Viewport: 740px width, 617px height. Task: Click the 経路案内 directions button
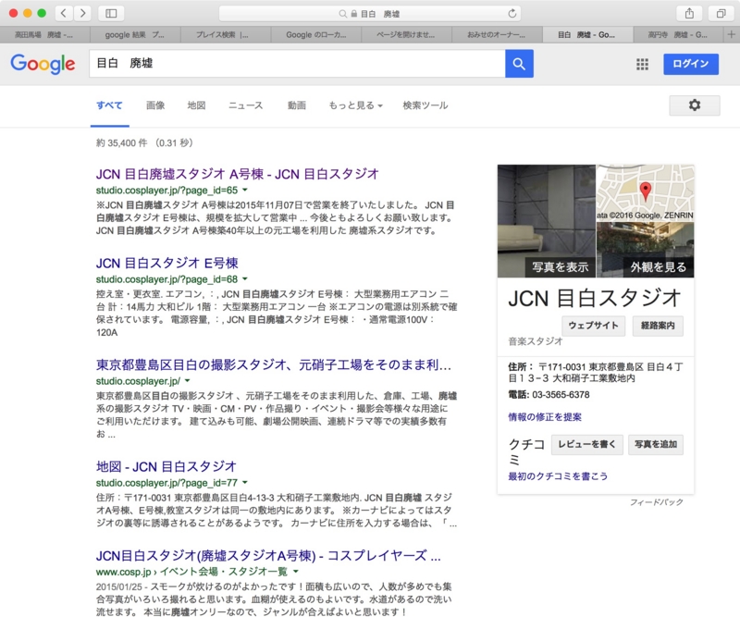[x=658, y=326]
